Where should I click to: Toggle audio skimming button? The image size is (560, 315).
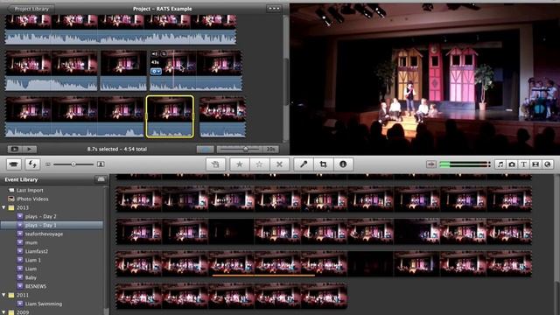click(431, 164)
